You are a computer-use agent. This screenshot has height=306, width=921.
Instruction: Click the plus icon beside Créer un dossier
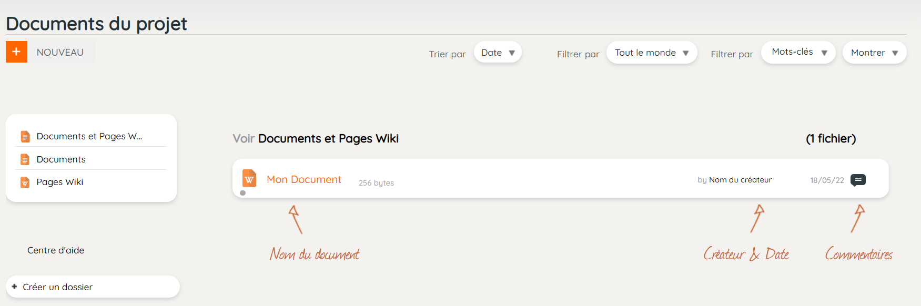14,287
